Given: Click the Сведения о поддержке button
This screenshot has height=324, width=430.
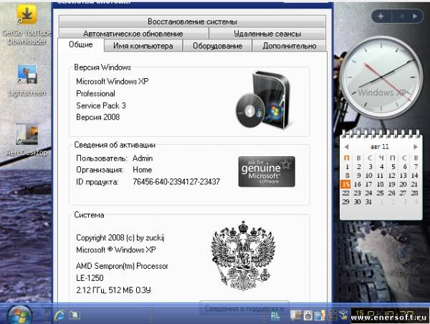Looking at the screenshot, I should [244, 308].
